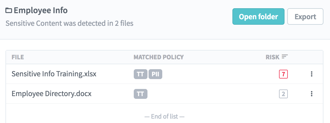Click the PII policy tag
The image size is (330, 123).
click(x=155, y=74)
